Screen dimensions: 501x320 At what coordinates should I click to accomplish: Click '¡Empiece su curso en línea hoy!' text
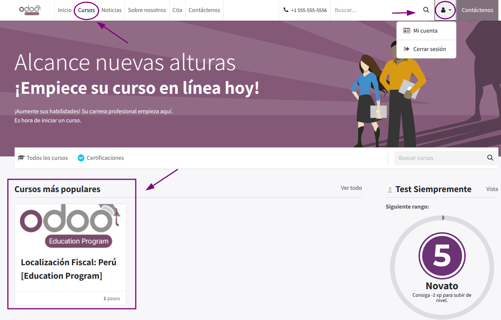(137, 88)
